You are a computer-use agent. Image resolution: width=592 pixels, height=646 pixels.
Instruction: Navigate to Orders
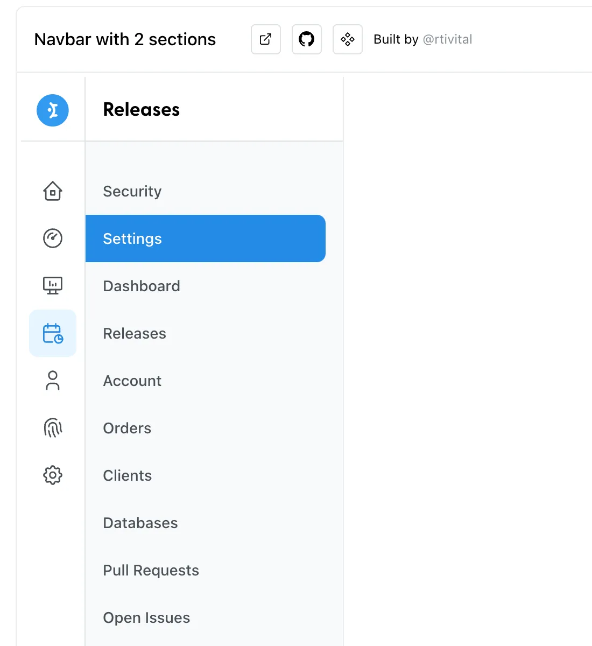127,429
